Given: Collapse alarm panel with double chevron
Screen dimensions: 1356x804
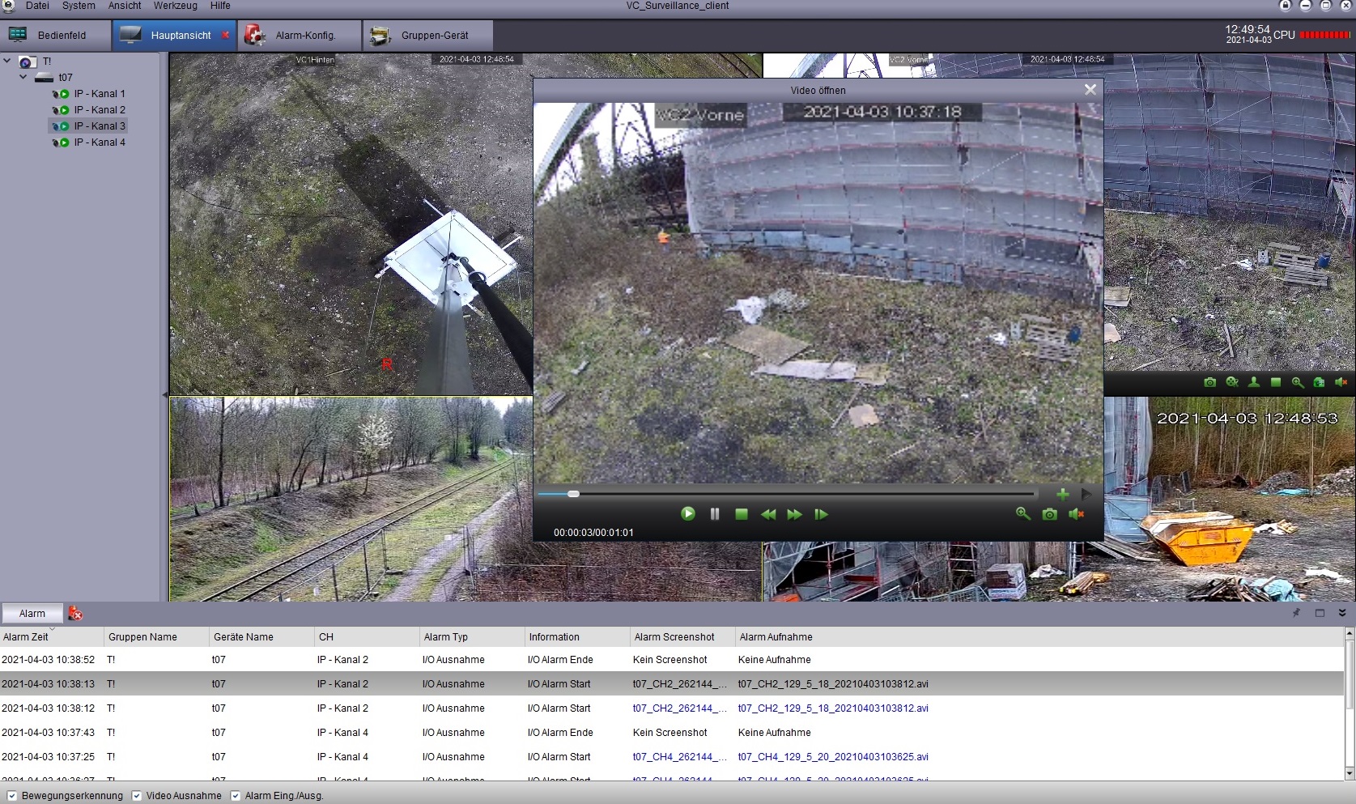Looking at the screenshot, I should [x=1341, y=614].
